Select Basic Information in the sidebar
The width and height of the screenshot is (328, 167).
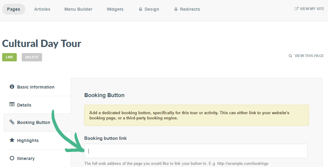(x=36, y=87)
